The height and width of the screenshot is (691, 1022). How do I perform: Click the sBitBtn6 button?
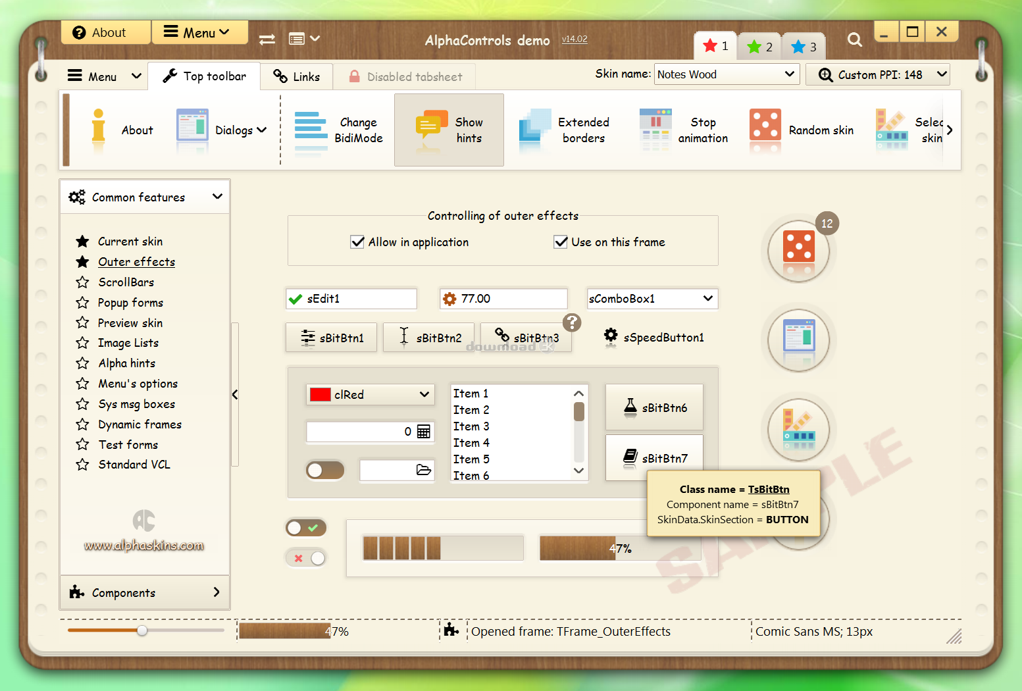(654, 407)
